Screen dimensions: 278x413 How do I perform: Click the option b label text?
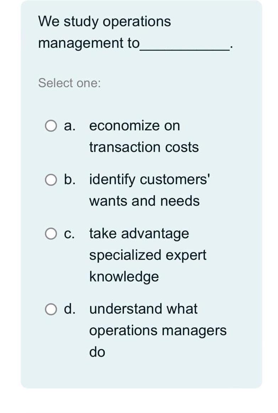(70, 180)
